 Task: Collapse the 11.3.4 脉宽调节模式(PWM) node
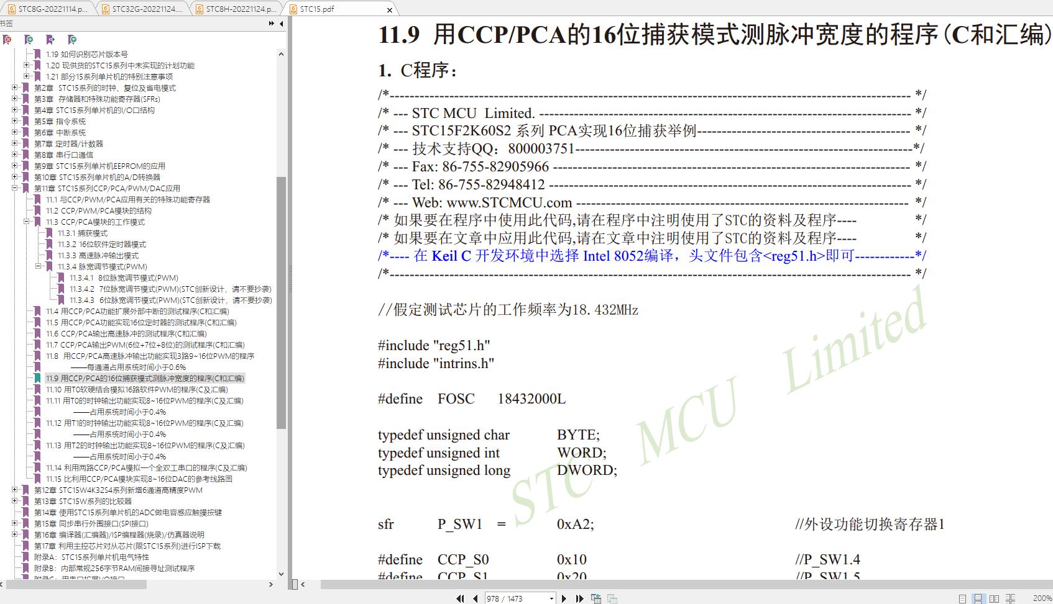click(39, 266)
